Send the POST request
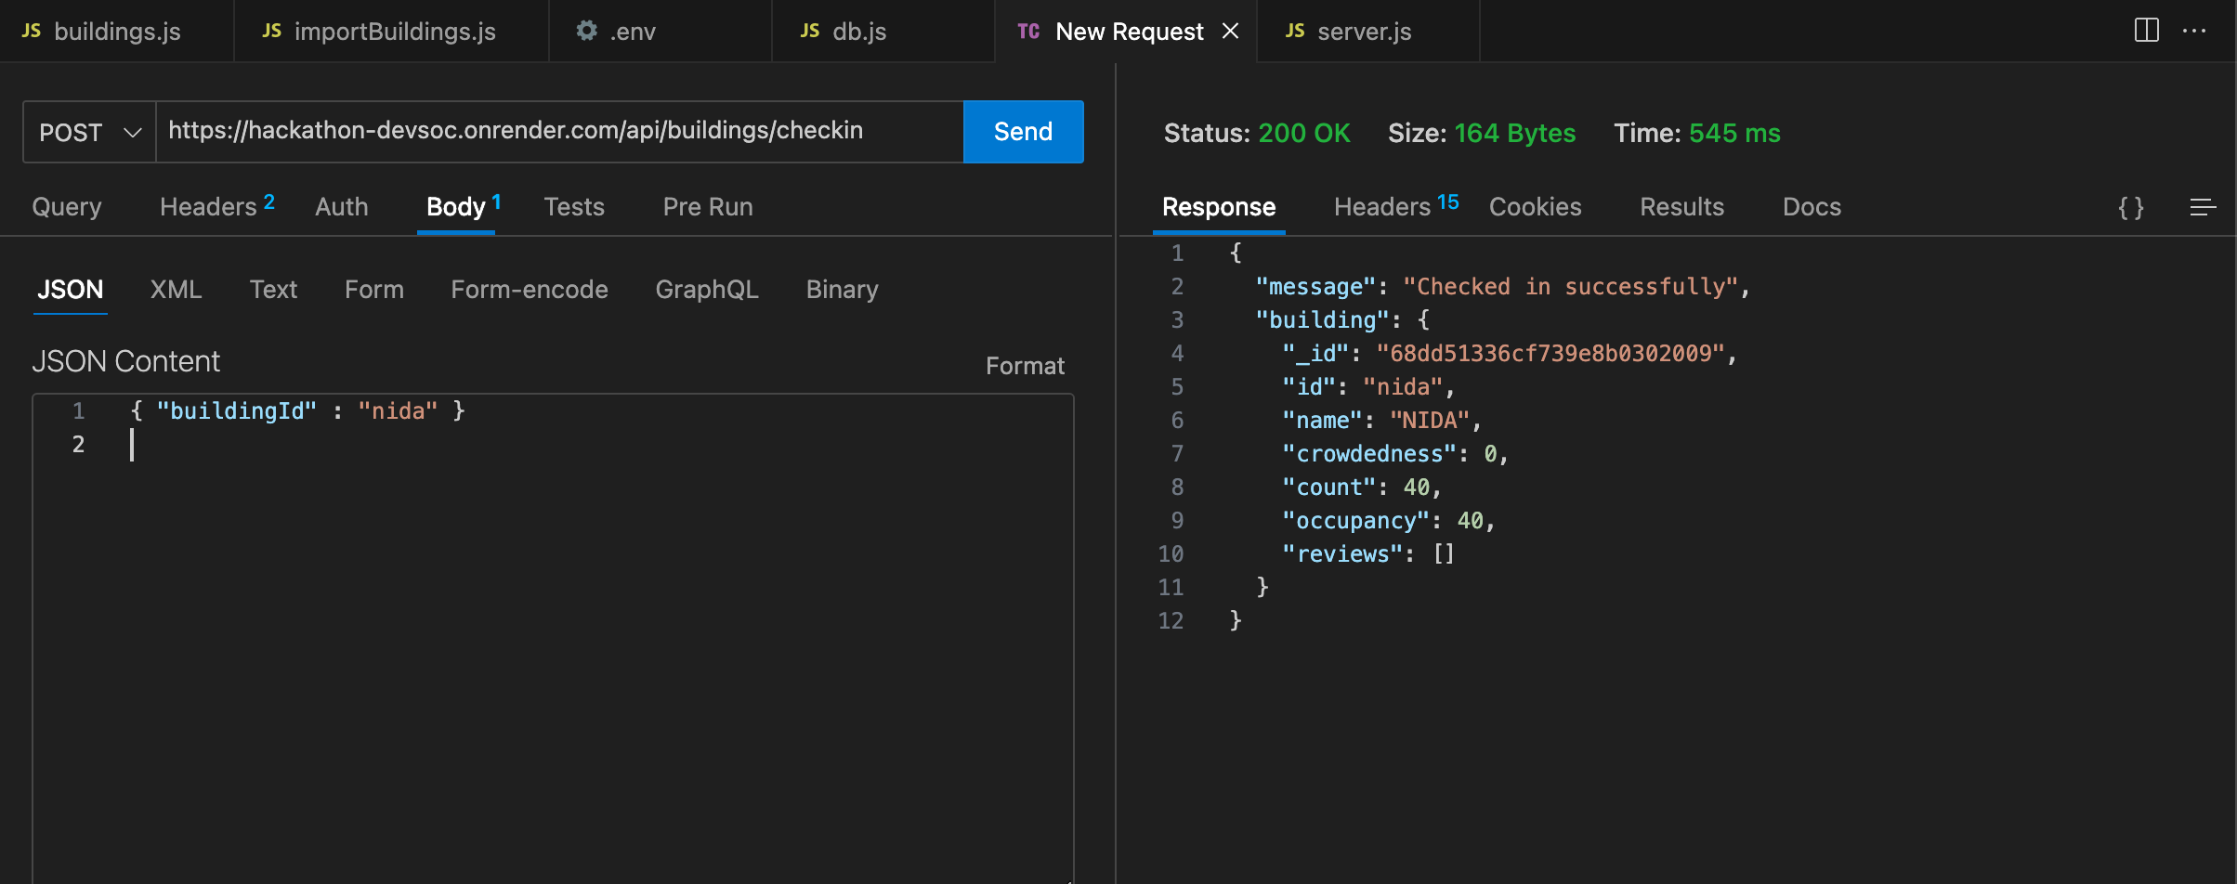The height and width of the screenshot is (884, 2237). pos(1023,132)
